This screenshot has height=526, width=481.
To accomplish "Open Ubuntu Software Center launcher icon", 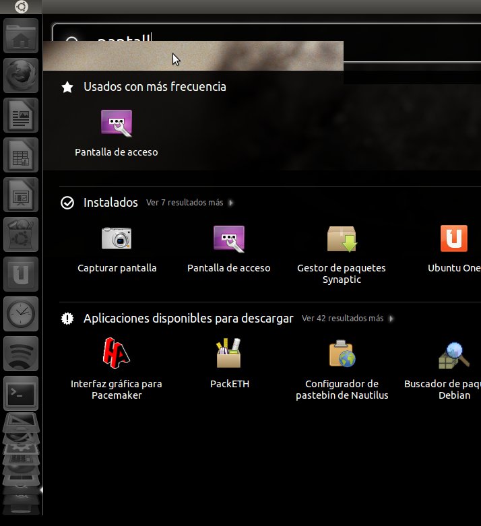I will (21, 234).
